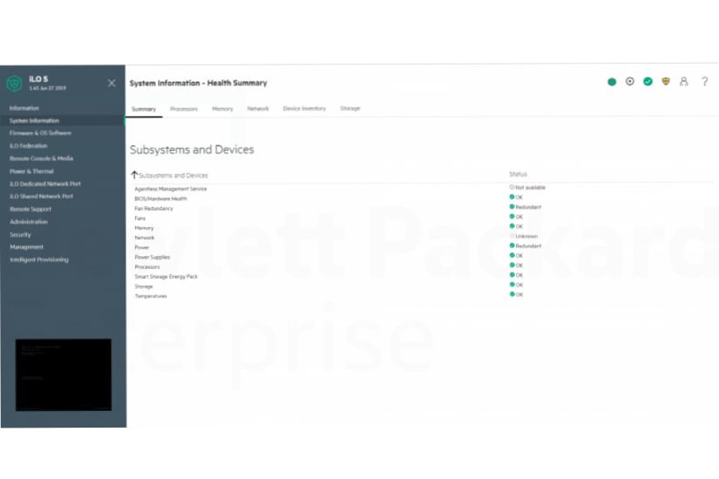Click the Status column header
Viewport: 719px width, 479px height.
click(x=518, y=175)
